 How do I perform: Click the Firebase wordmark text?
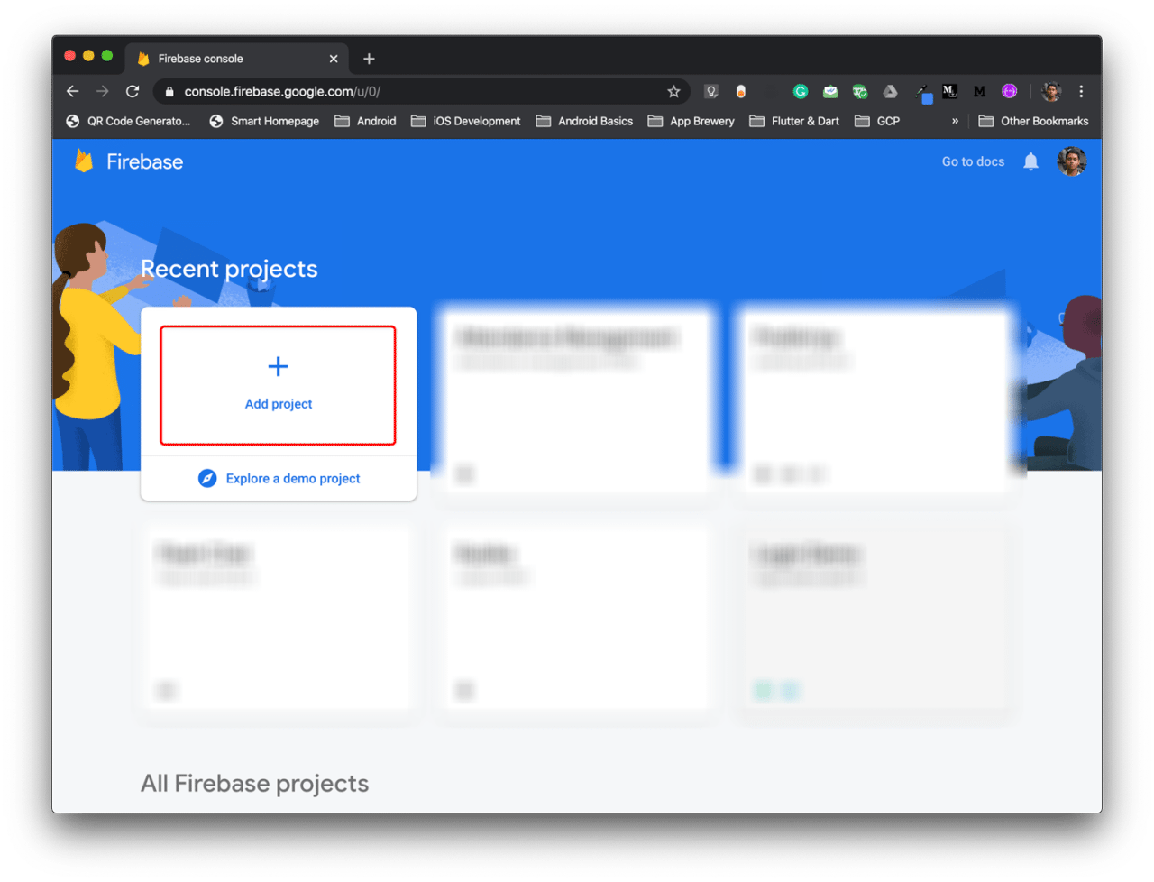144,161
